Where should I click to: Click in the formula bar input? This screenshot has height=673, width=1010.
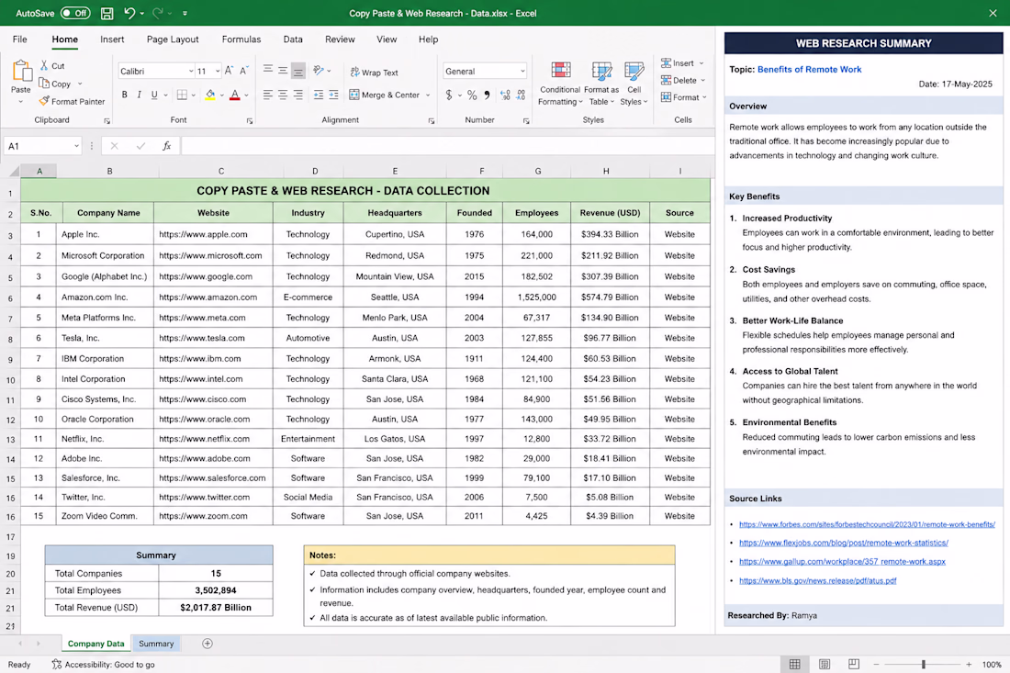point(448,146)
